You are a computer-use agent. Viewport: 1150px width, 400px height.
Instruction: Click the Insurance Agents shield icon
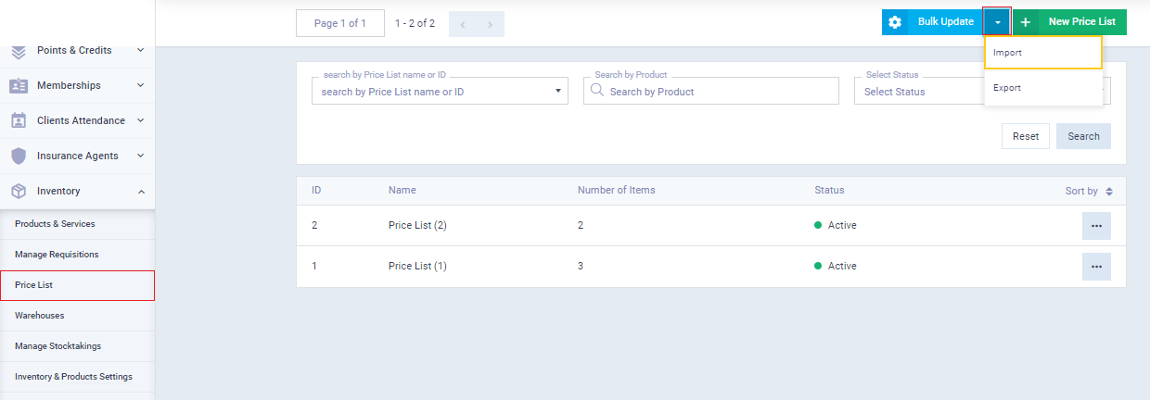19,156
